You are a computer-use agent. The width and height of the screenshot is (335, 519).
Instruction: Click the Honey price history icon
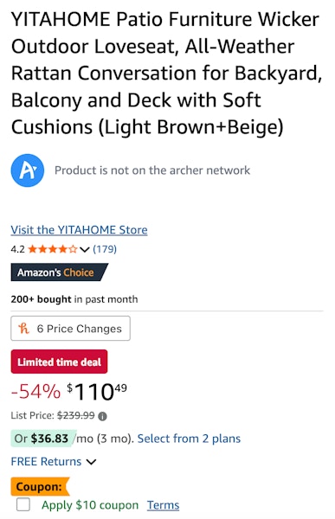(x=24, y=329)
